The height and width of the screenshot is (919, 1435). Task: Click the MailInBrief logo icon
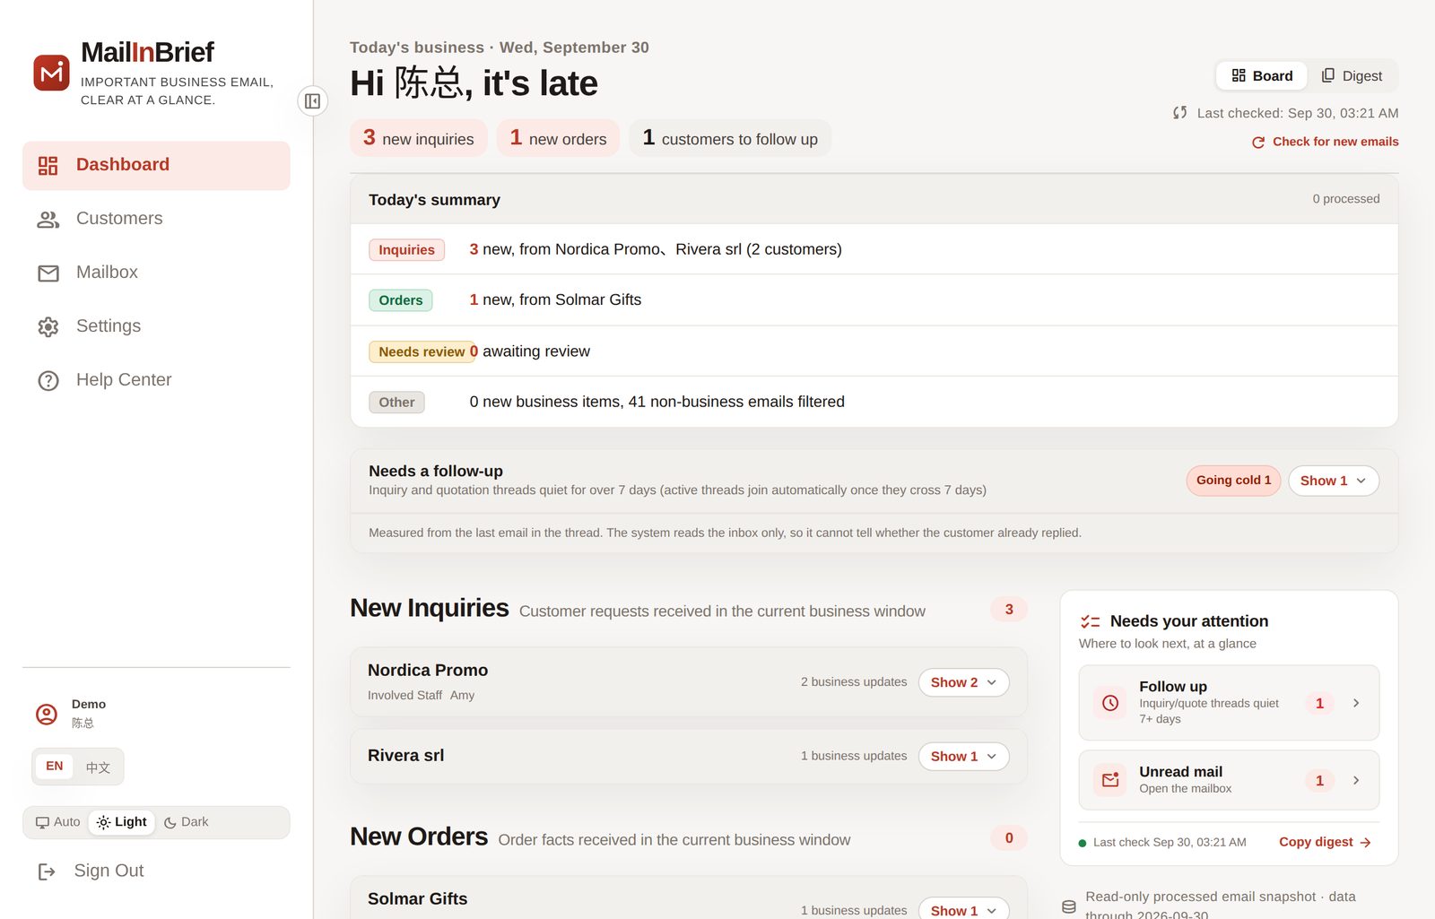[x=51, y=73]
